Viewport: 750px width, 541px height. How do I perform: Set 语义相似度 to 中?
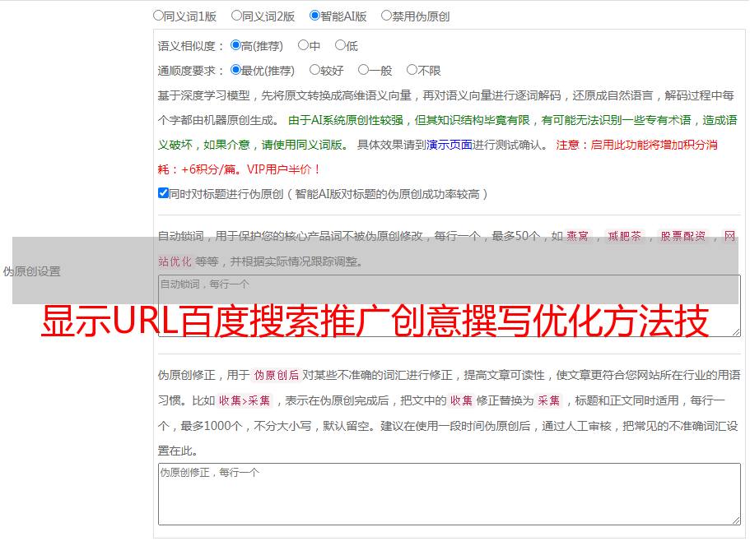pos(303,45)
